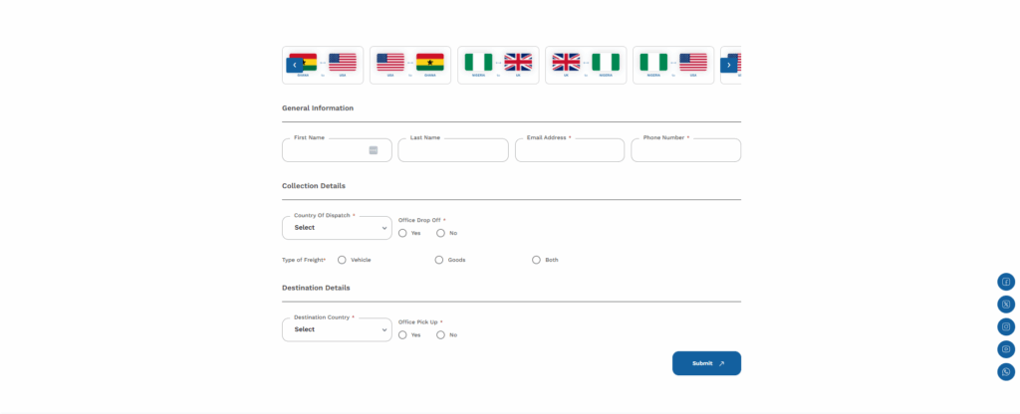Click the next arrow on route carousel
Screen dimensions: 1020x414
coord(729,65)
